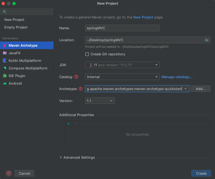Click the Cancel button
This screenshot has width=215, height=179.
point(24,173)
